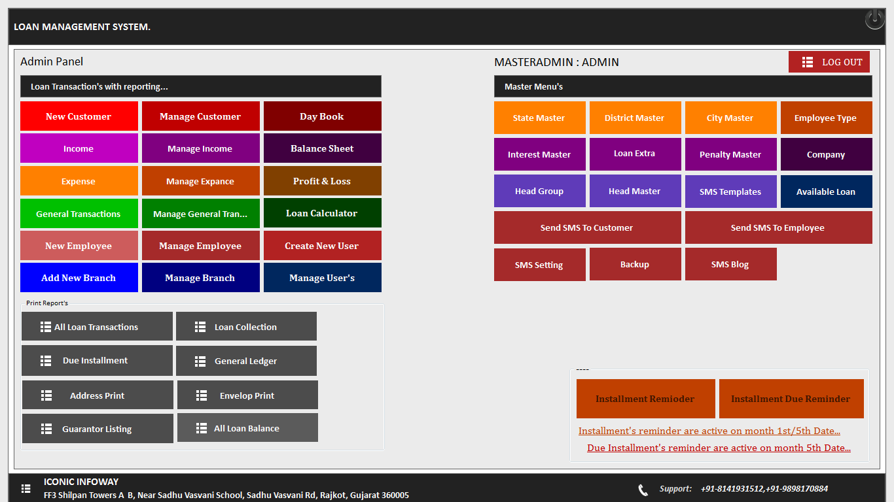The image size is (894, 502).
Task: Click the Installment Due Reminder button
Action: (x=791, y=399)
